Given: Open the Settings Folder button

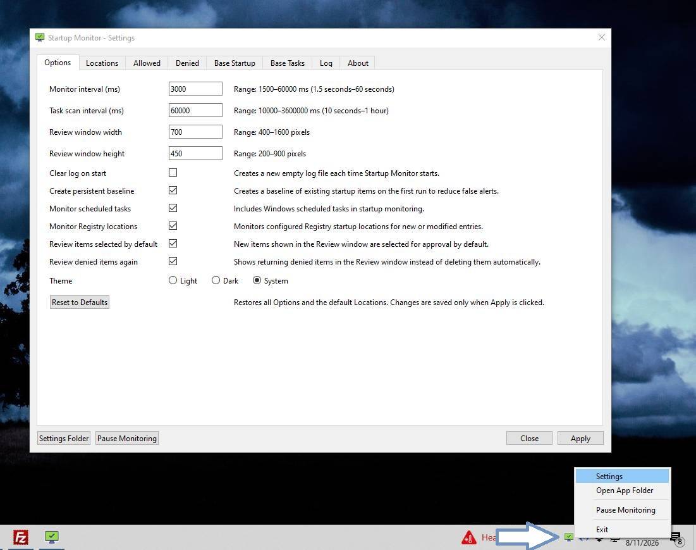Looking at the screenshot, I should tap(64, 439).
